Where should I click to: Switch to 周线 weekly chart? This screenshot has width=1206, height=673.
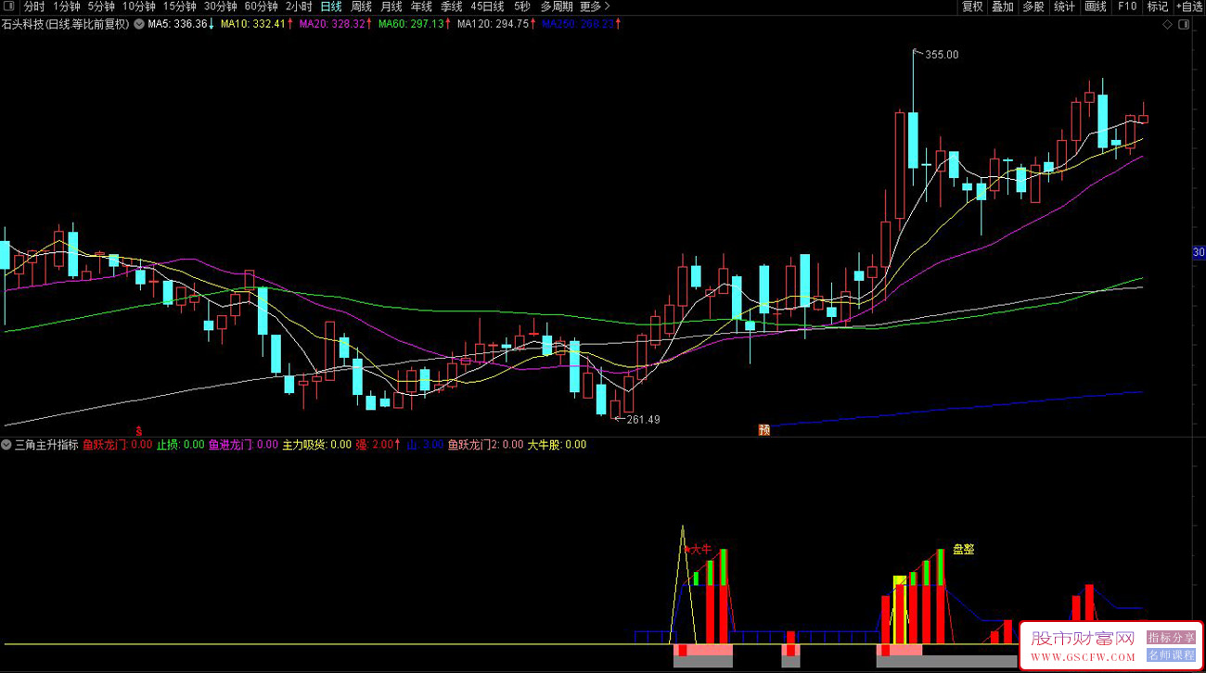[x=361, y=6]
